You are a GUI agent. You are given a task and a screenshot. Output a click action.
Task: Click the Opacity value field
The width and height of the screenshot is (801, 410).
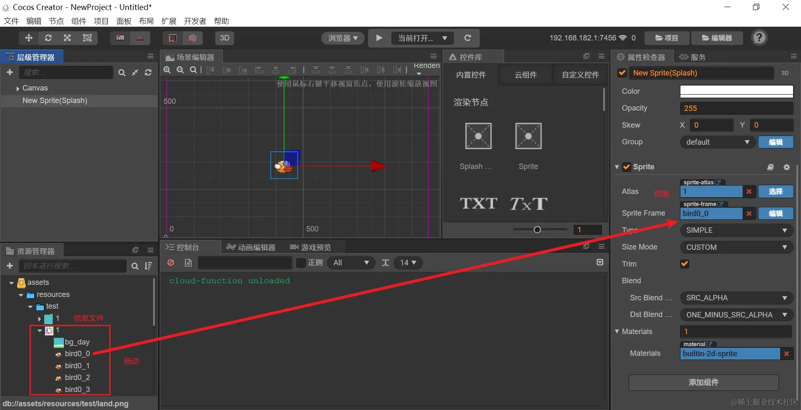click(736, 108)
